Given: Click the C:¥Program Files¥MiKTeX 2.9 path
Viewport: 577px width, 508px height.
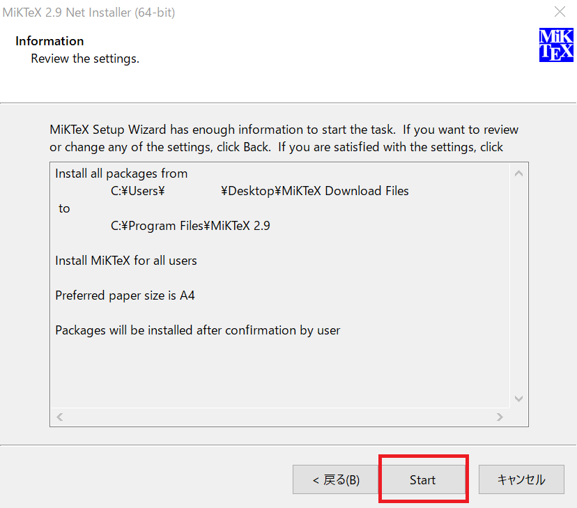Looking at the screenshot, I should 190,226.
